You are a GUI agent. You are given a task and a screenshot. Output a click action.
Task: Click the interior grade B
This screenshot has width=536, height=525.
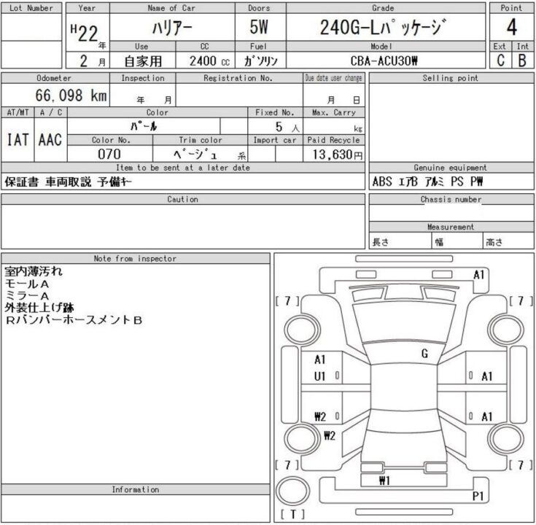tap(522, 61)
